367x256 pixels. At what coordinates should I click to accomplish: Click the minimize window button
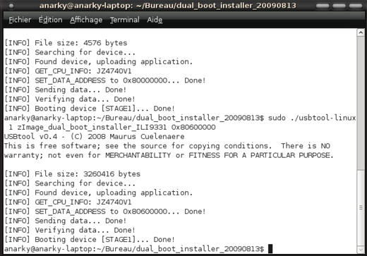323,6
